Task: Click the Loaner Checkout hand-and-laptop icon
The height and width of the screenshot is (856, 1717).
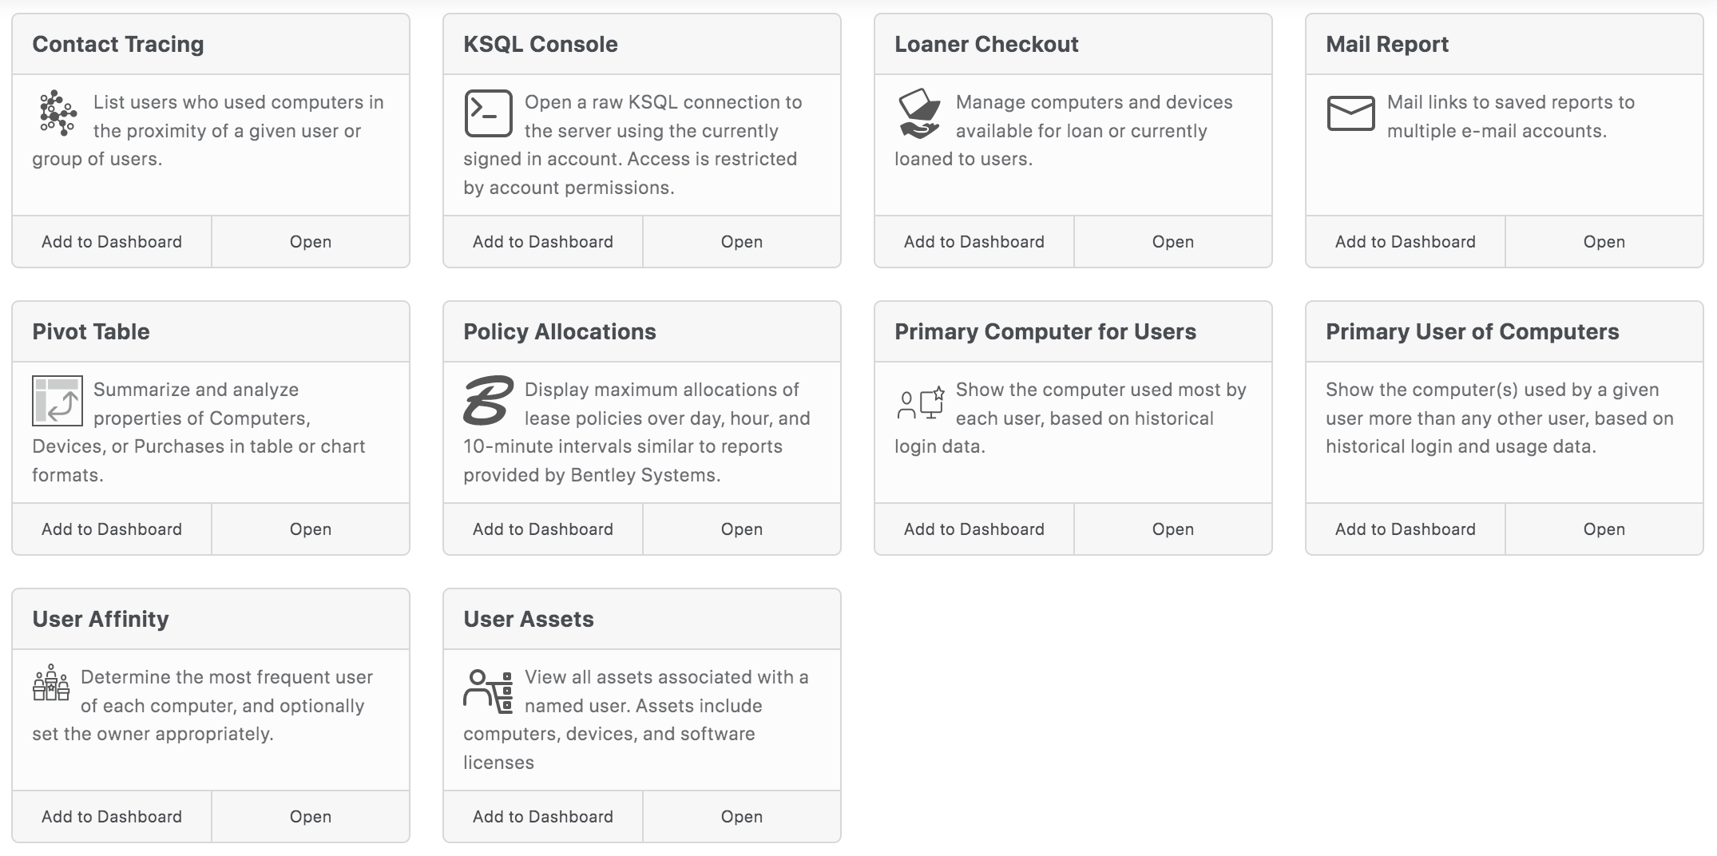Action: tap(919, 113)
